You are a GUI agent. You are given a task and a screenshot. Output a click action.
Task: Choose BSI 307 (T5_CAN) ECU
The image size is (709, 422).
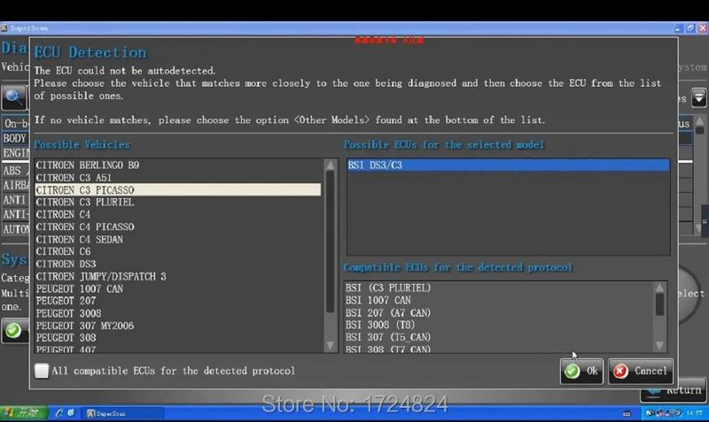[x=498, y=337]
